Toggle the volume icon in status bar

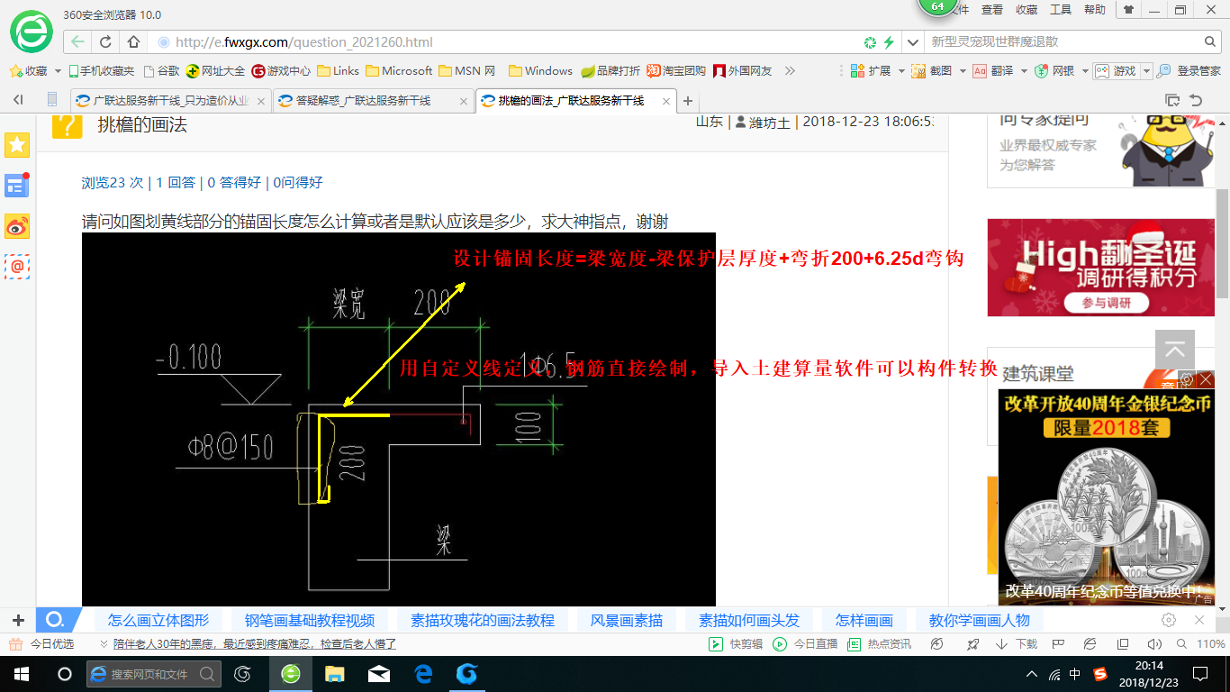click(1154, 644)
